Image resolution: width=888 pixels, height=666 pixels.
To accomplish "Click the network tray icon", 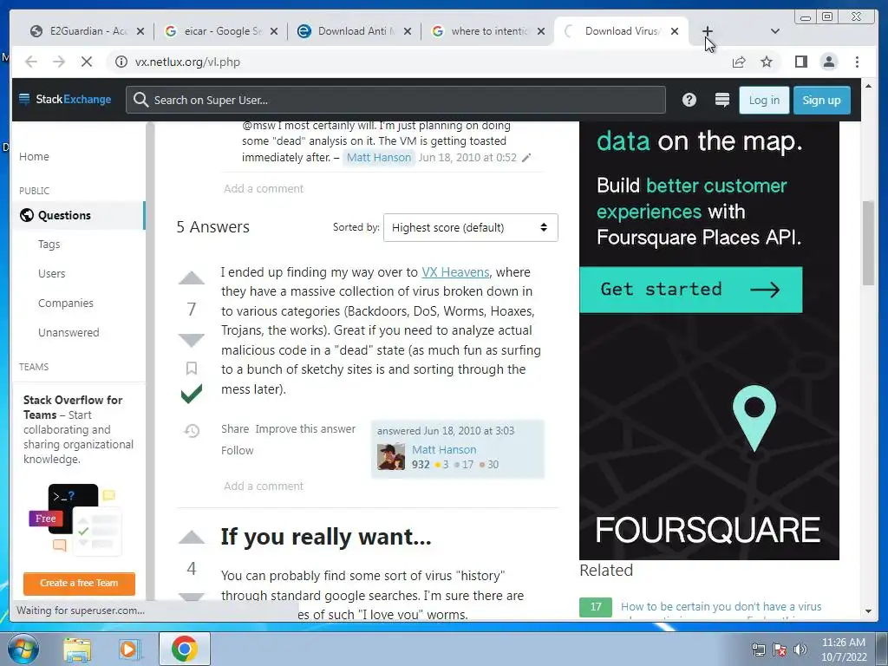I will click(x=758, y=650).
